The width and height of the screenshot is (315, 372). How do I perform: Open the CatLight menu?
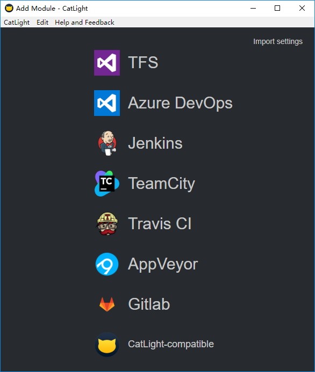[x=17, y=23]
